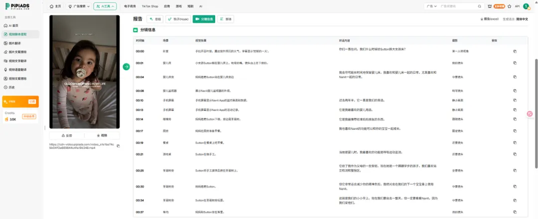The width and height of the screenshot is (538, 219).
Task: Download the report as excel
Action: pyautogui.click(x=489, y=19)
